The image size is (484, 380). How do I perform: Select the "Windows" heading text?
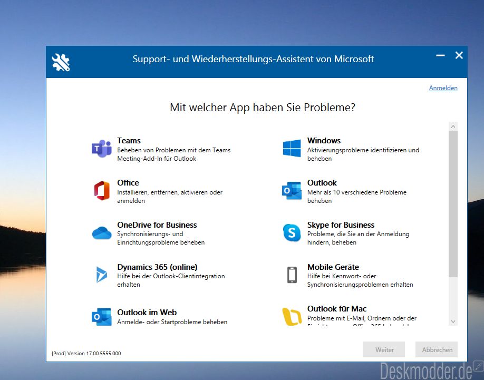click(324, 141)
